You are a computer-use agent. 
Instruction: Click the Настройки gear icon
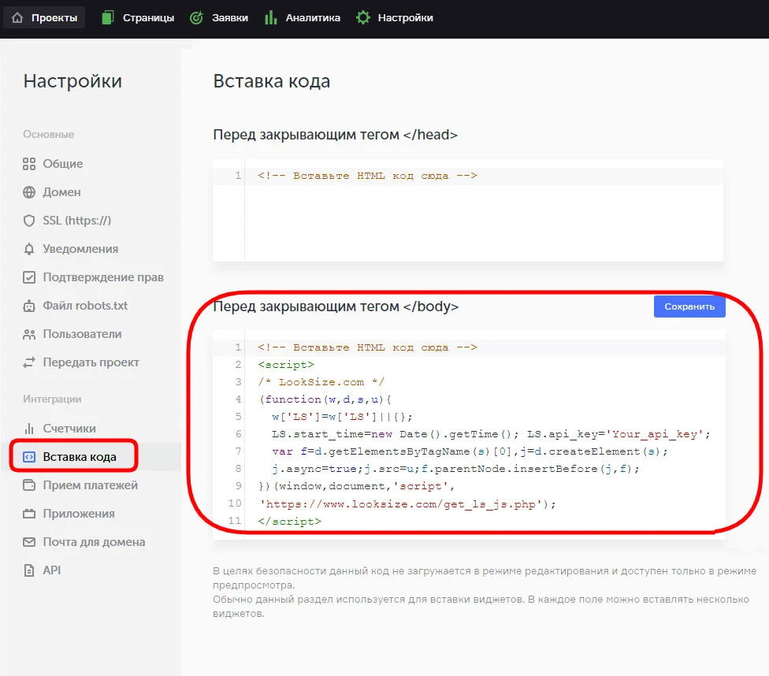coord(363,17)
